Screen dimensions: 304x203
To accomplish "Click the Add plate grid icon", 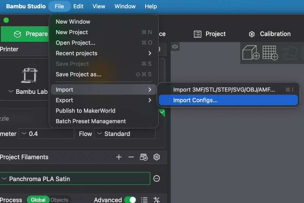I will (x=270, y=53).
